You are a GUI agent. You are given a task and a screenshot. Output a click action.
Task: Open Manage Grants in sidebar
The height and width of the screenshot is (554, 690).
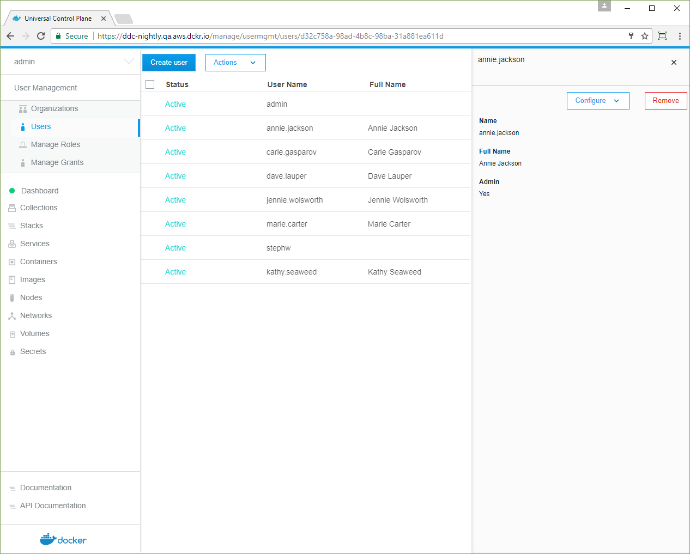57,162
